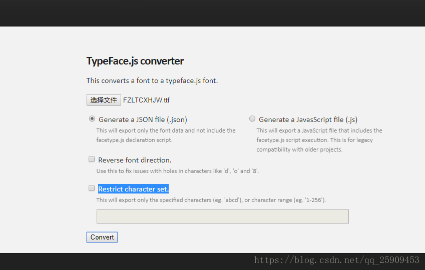Click the Generate a JavasScript file label
The width and height of the screenshot is (425, 270).
[x=308, y=119]
